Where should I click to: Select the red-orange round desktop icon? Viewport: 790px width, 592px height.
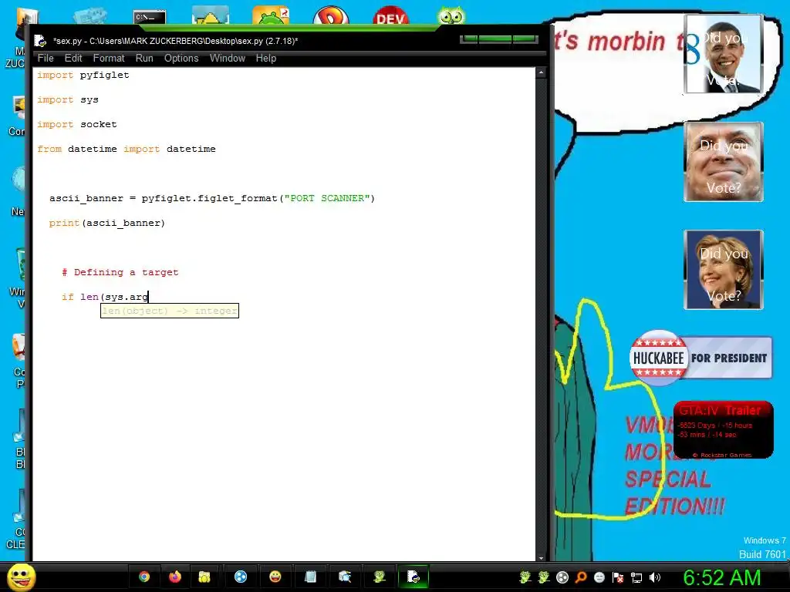[x=330, y=15]
